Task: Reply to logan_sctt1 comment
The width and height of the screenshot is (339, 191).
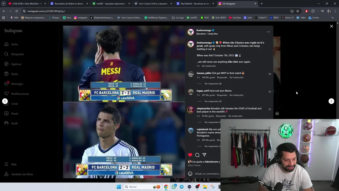Action: tap(222, 95)
